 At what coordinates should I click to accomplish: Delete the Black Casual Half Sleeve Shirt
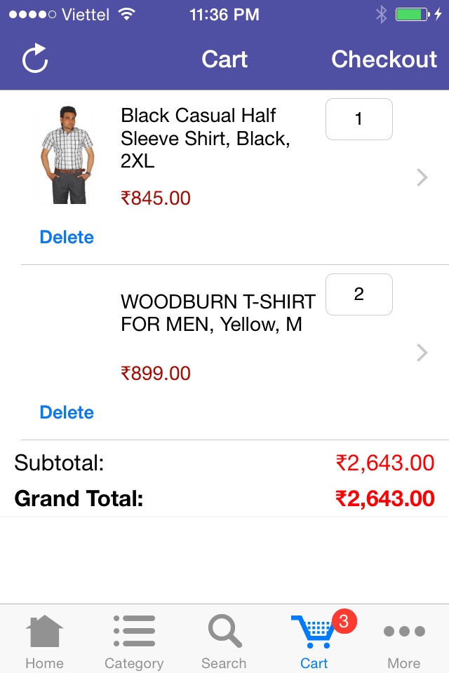pyautogui.click(x=67, y=237)
